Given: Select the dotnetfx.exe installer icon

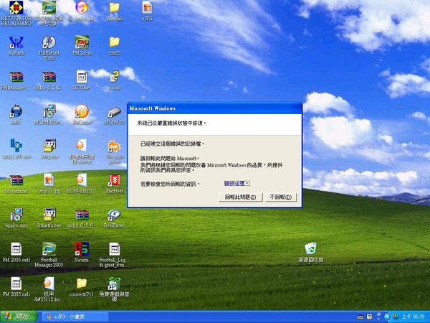Looking at the screenshot, I should [49, 215].
